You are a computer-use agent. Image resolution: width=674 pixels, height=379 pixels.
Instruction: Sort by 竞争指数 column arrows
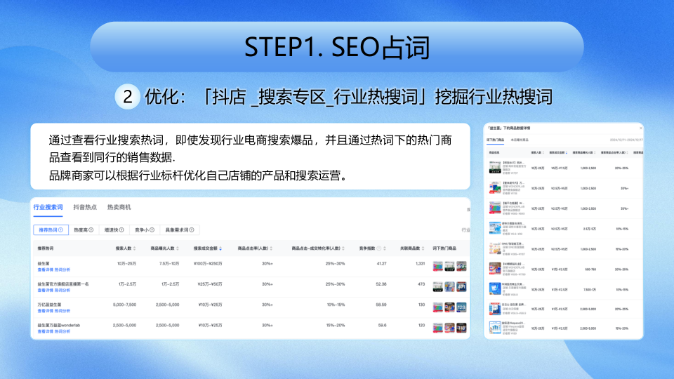click(385, 248)
